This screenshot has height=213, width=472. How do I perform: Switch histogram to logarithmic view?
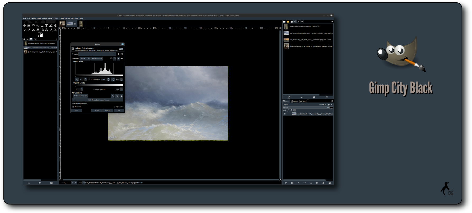(121, 59)
